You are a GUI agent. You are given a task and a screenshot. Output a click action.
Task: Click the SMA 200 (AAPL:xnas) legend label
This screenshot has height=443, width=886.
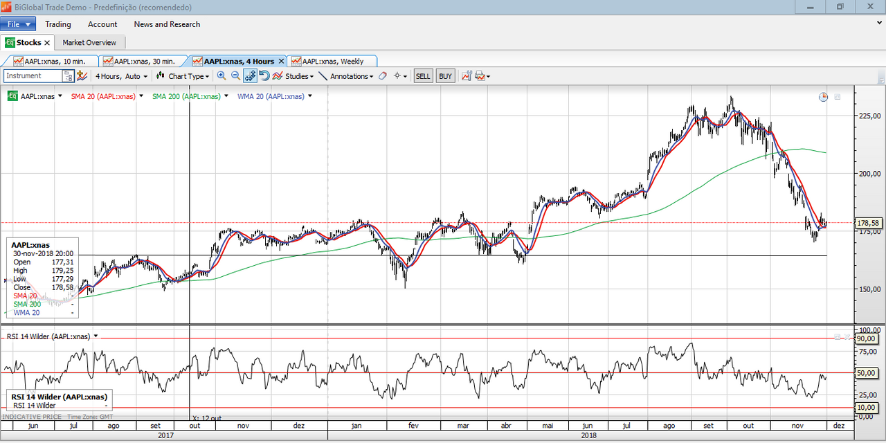tap(186, 96)
